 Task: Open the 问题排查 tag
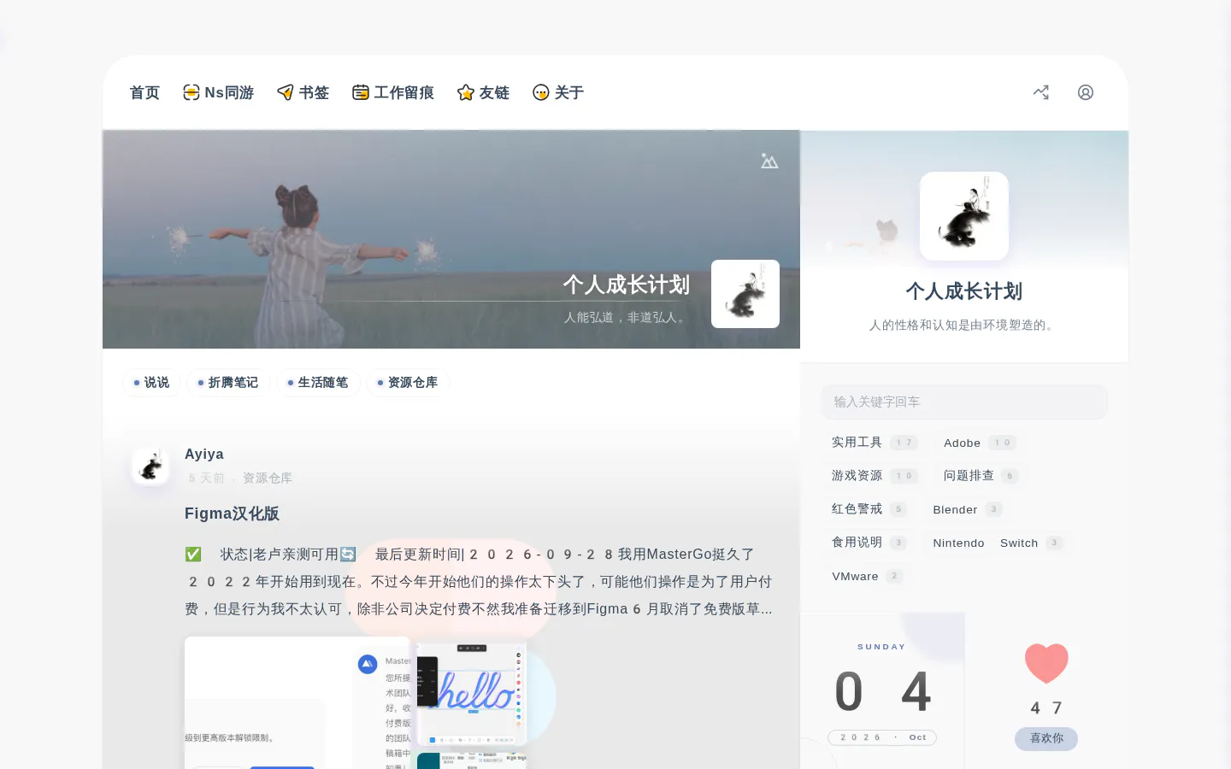[981, 476]
